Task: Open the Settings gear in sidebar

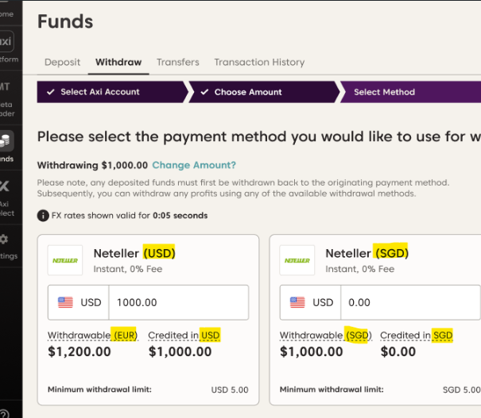Action: point(6,239)
